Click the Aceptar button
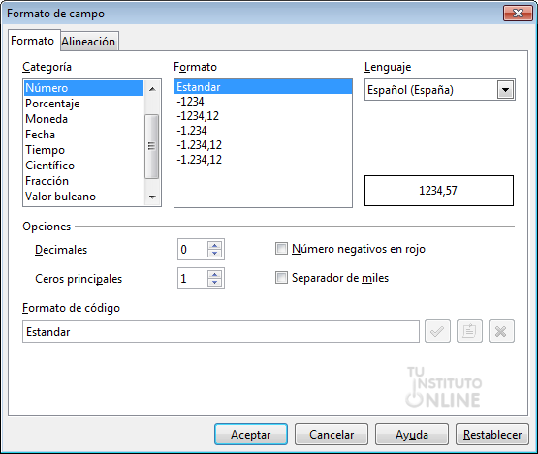This screenshot has height=454, width=538. point(251,435)
